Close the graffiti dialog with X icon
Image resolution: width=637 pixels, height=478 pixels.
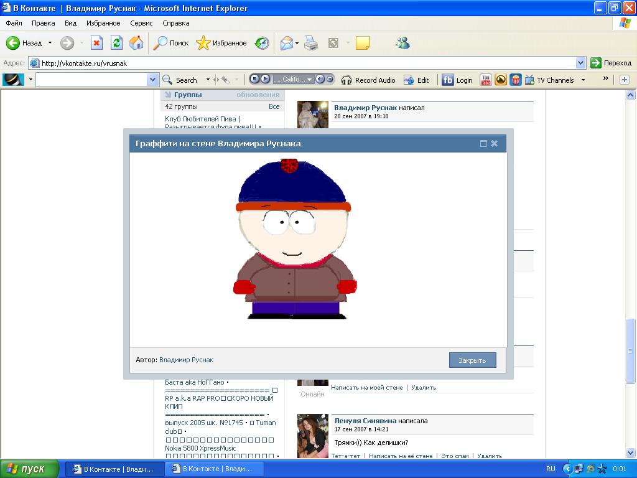coord(494,144)
